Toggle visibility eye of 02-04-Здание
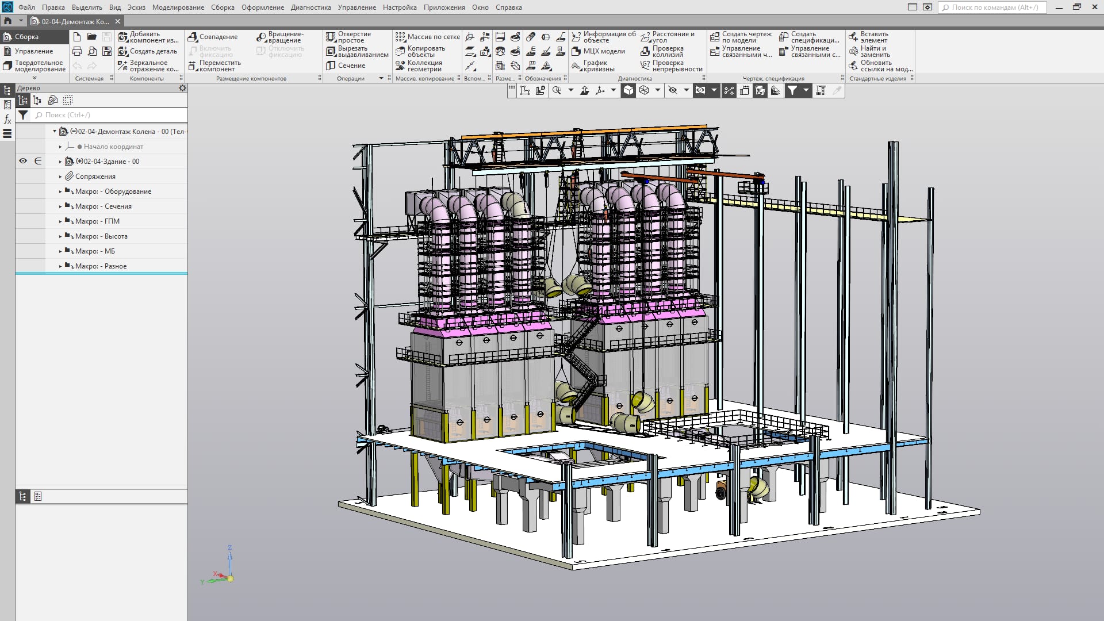The height and width of the screenshot is (621, 1104). (x=23, y=162)
